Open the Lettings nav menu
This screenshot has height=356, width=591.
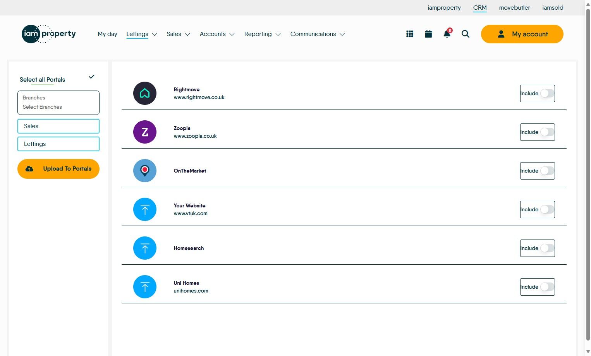coord(137,34)
